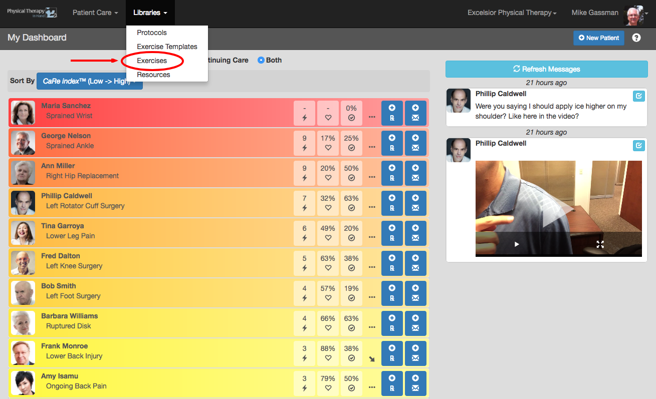Add prescription for George Nelson
The height and width of the screenshot is (399, 656).
[x=392, y=143]
